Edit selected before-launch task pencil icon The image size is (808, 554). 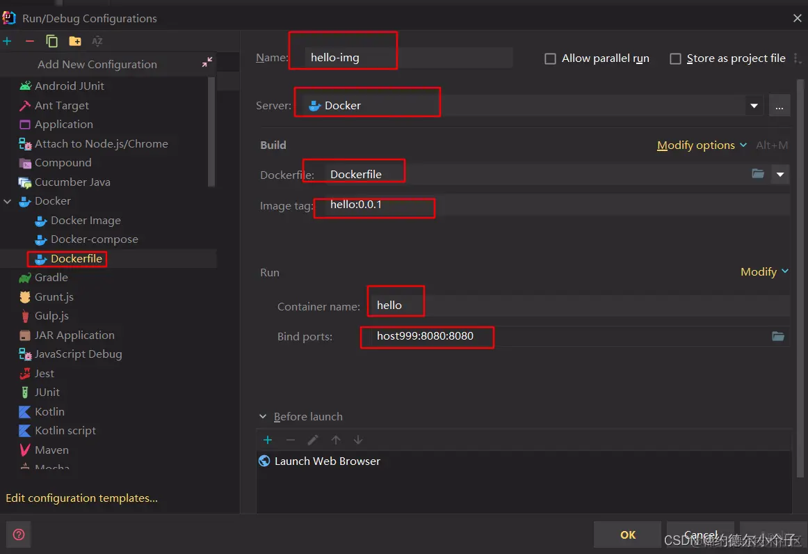pyautogui.click(x=313, y=440)
